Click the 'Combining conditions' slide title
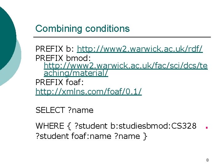Screen dimensions: 222x167 [x=82, y=29]
